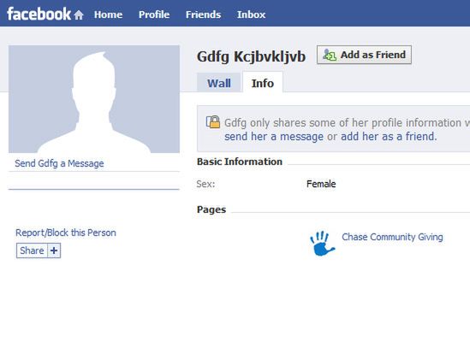Open the Profile menu item
470x342 pixels.
coord(154,15)
